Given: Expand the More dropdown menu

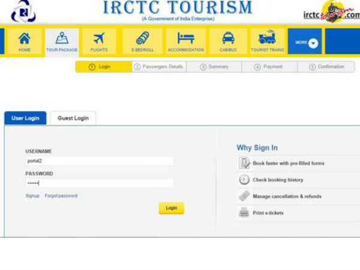Looking at the screenshot, I should point(306,42).
